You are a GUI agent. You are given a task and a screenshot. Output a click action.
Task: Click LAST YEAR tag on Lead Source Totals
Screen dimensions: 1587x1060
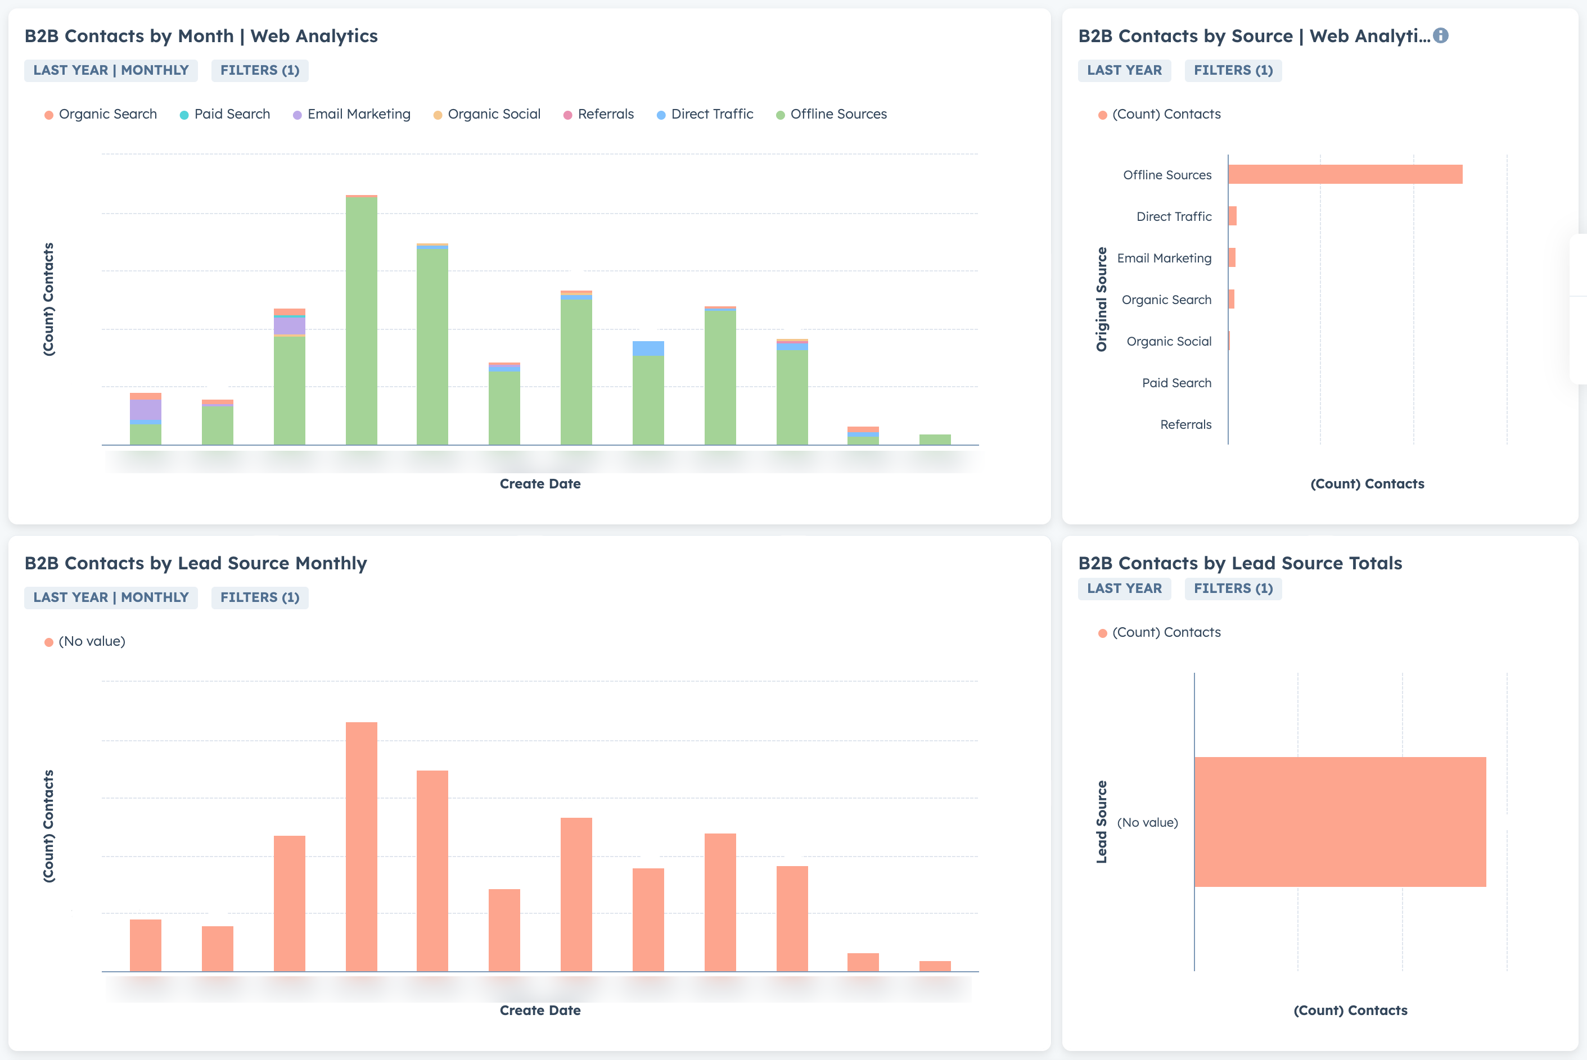click(1124, 589)
